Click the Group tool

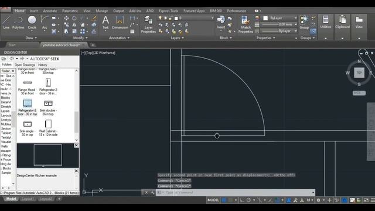tap(304, 22)
